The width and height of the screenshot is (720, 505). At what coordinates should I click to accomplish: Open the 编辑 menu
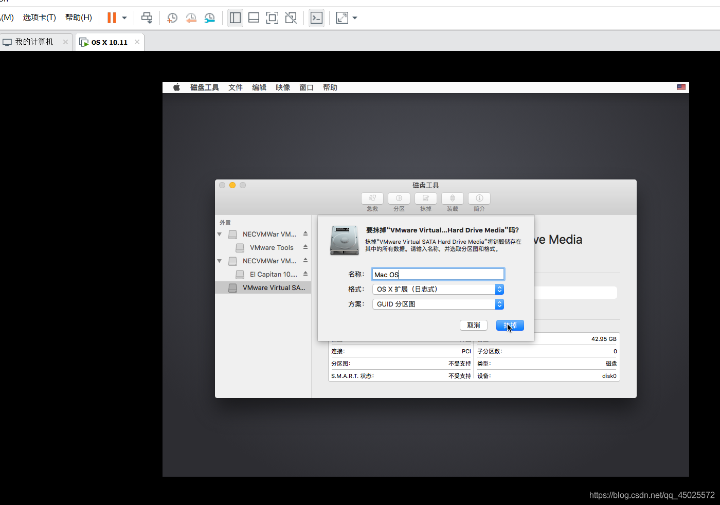click(x=259, y=87)
